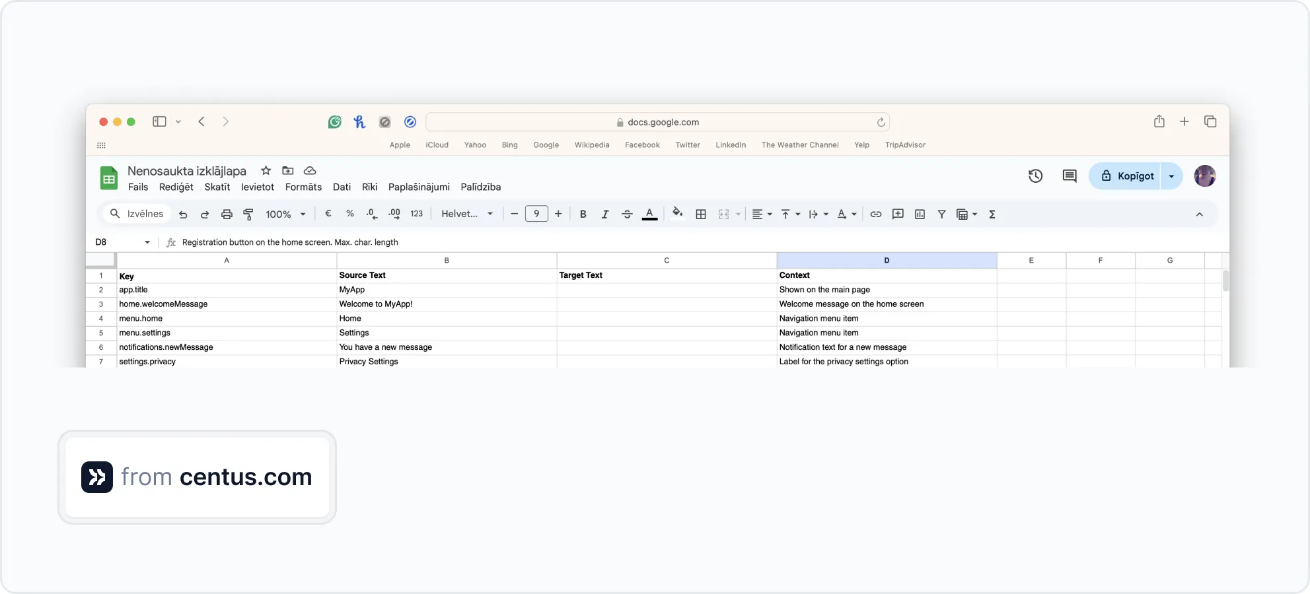Add borders to selected cells

(x=701, y=214)
